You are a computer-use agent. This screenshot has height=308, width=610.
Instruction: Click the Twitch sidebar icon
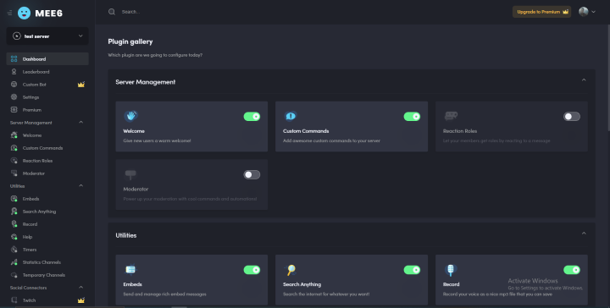14,300
